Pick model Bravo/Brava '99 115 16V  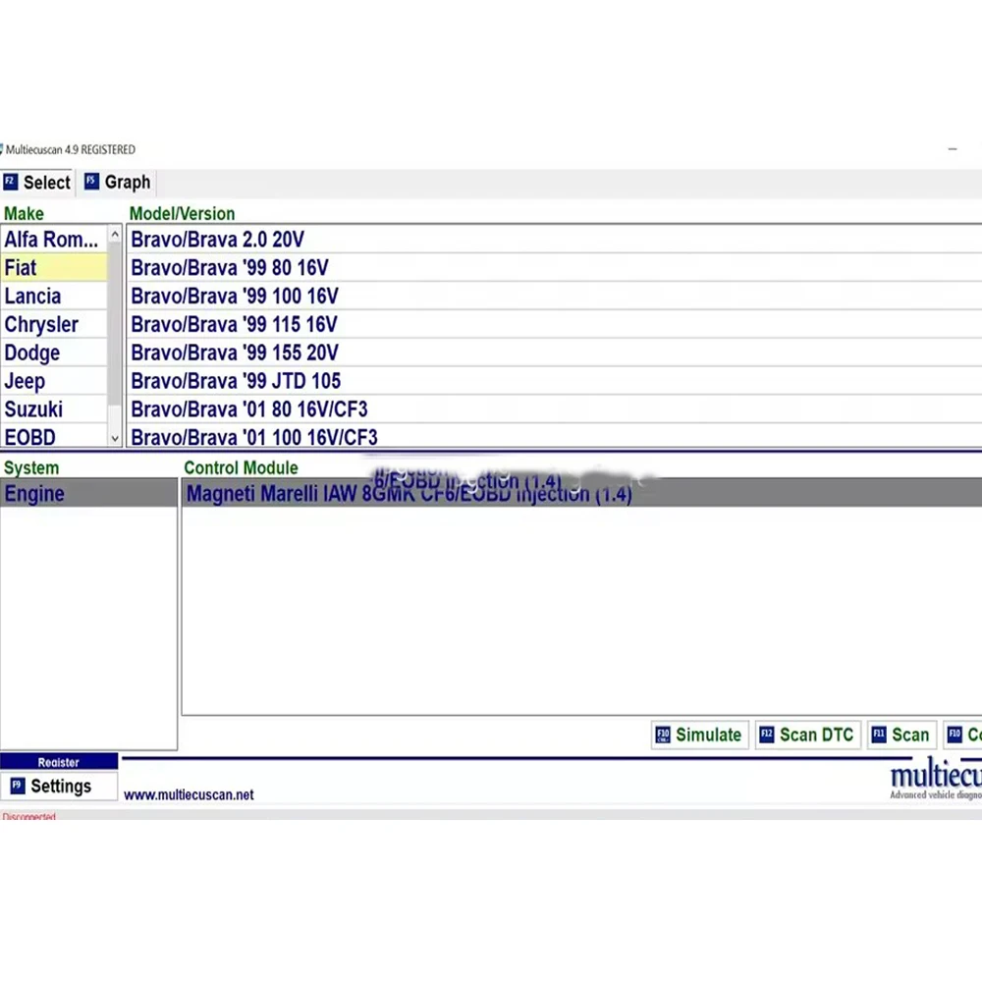554,324
